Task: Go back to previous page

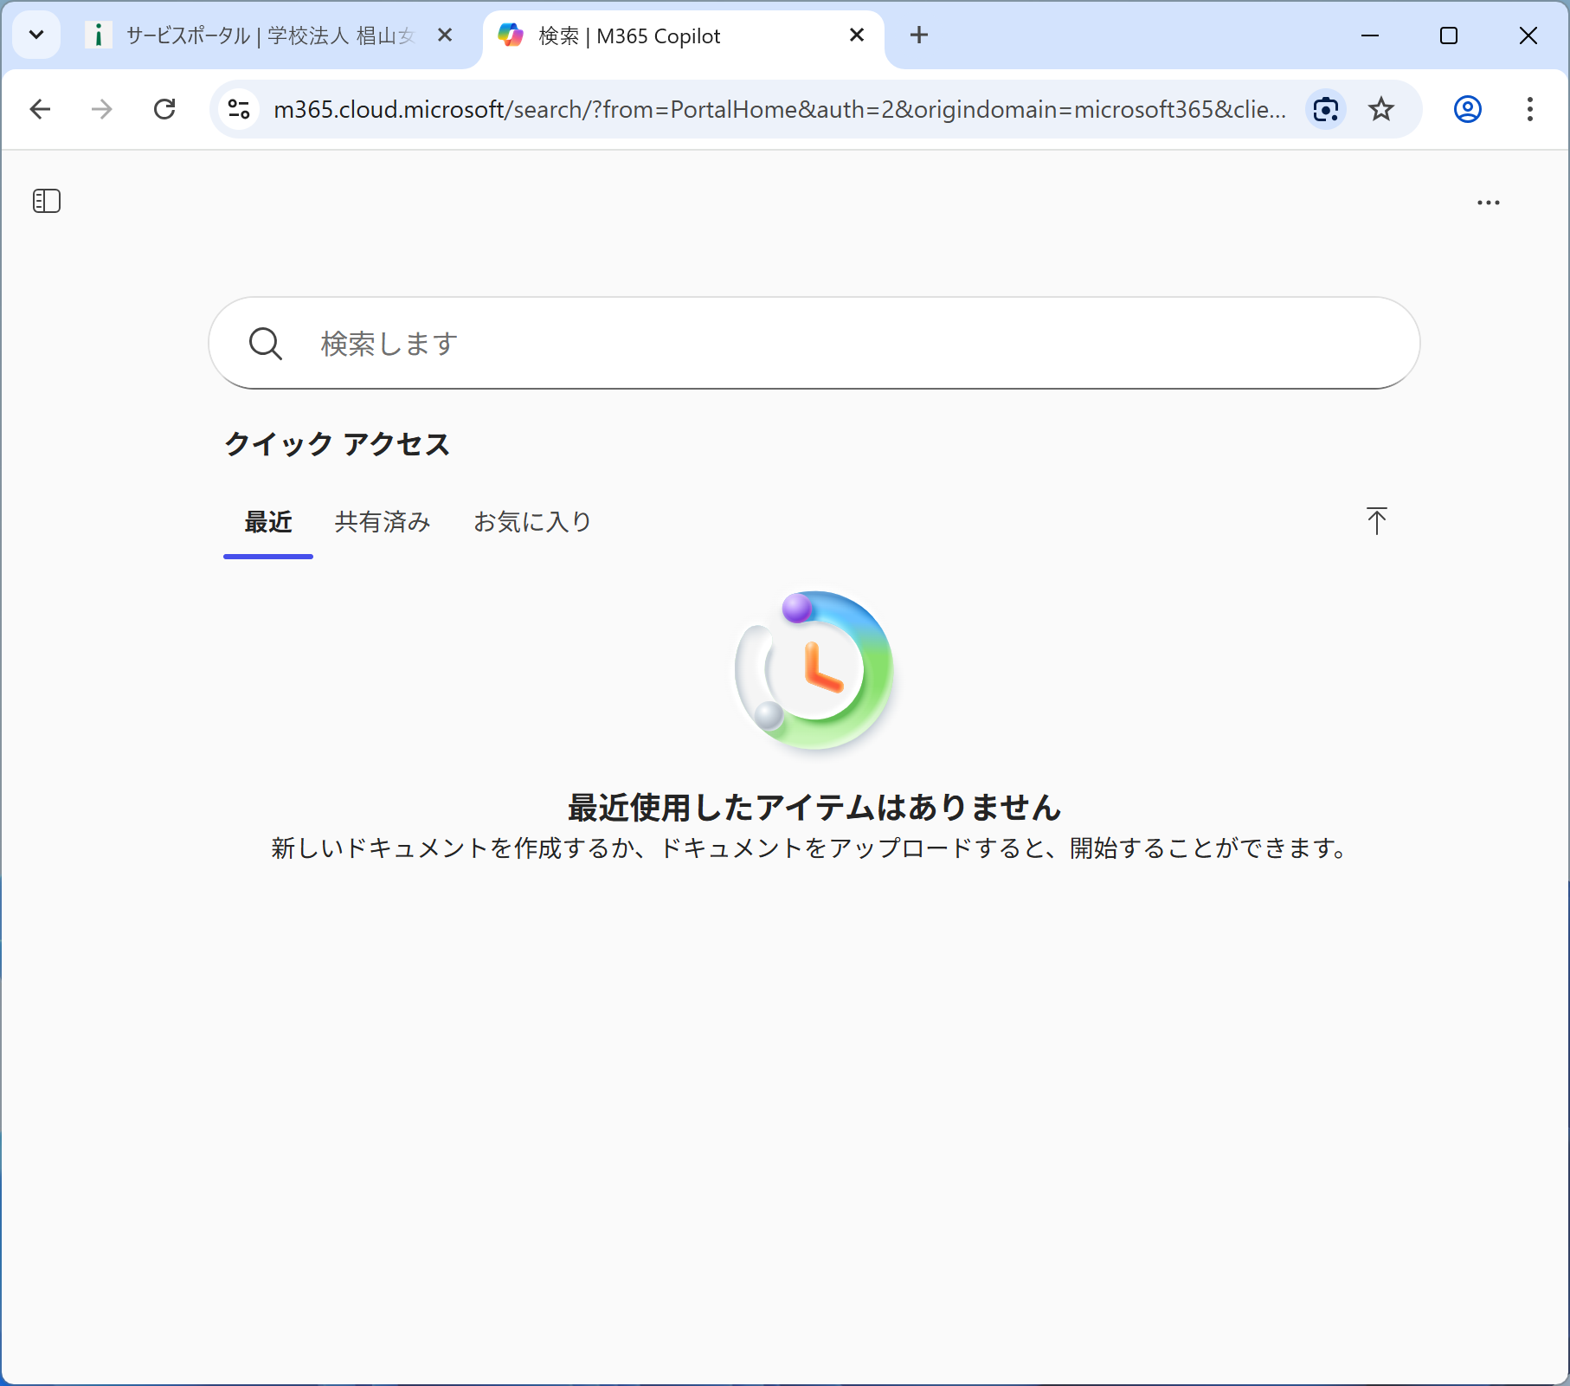Action: point(41,109)
